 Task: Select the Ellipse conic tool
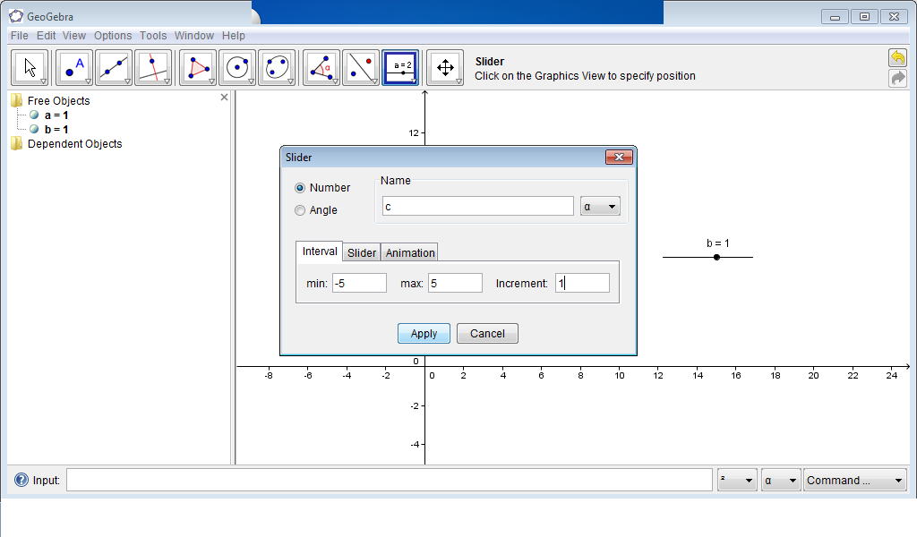tap(277, 68)
